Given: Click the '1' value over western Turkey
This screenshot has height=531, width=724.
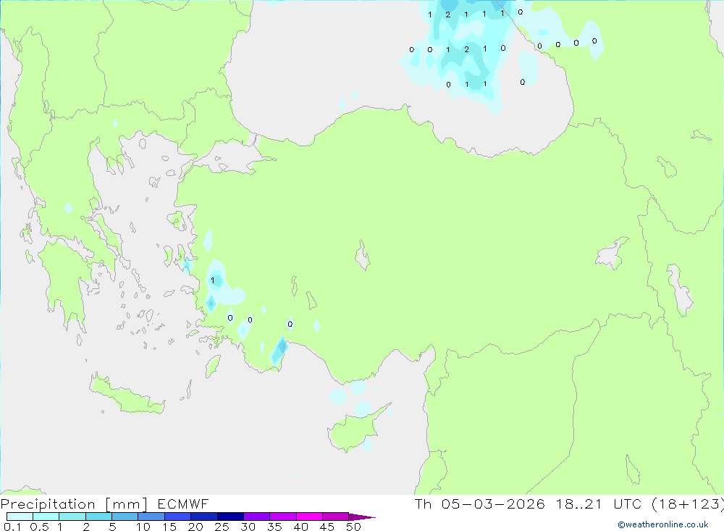Looking at the screenshot, I should click(x=212, y=280).
